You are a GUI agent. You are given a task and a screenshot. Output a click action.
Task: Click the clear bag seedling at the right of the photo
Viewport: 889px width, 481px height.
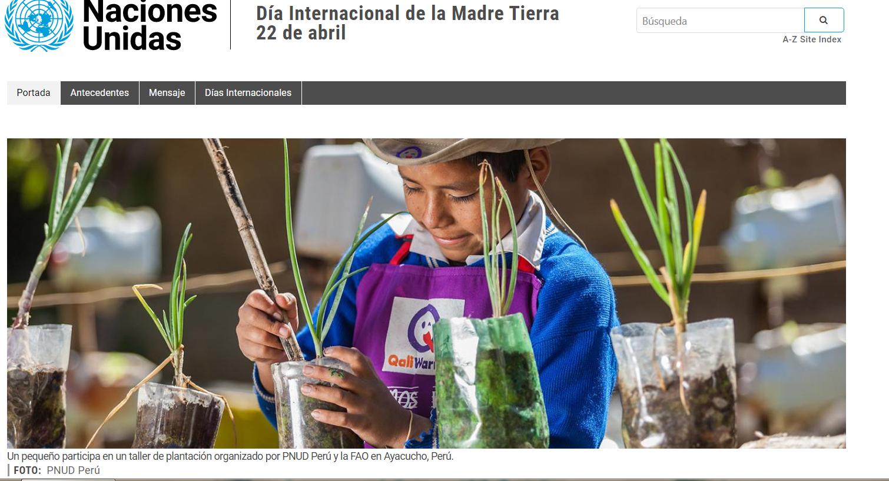click(674, 383)
